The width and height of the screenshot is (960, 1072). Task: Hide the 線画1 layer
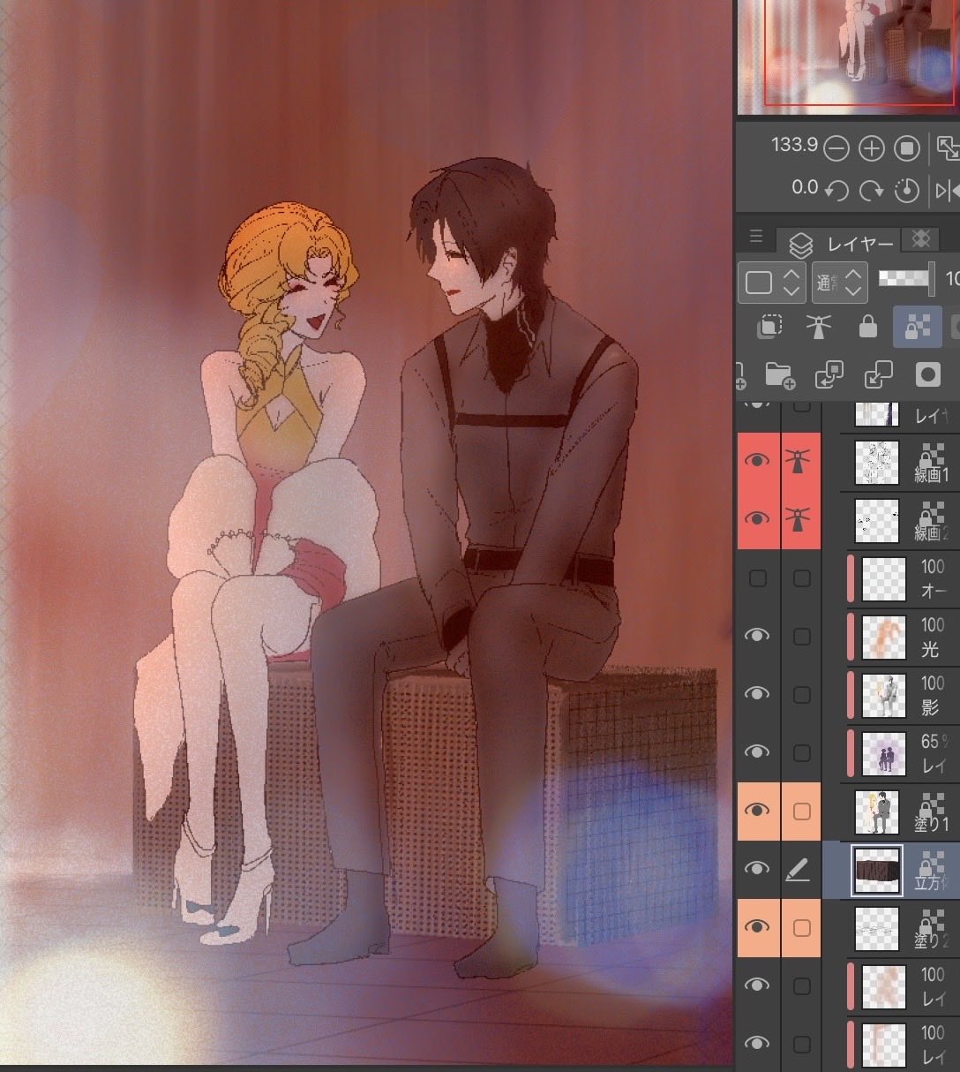pos(758,460)
